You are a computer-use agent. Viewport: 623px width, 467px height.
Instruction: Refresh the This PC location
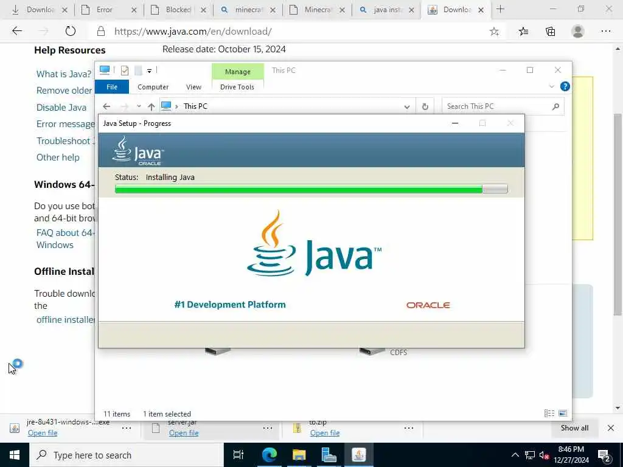point(425,106)
